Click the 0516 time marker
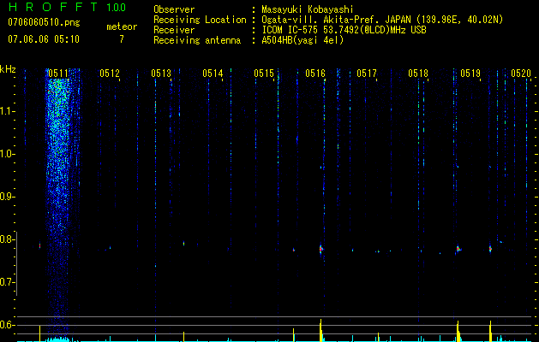539x342 pixels. [315, 74]
